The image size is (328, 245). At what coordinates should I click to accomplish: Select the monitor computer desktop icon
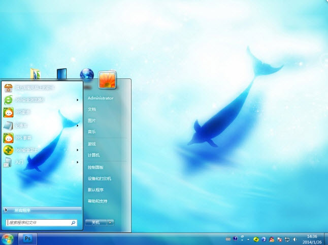click(x=62, y=74)
